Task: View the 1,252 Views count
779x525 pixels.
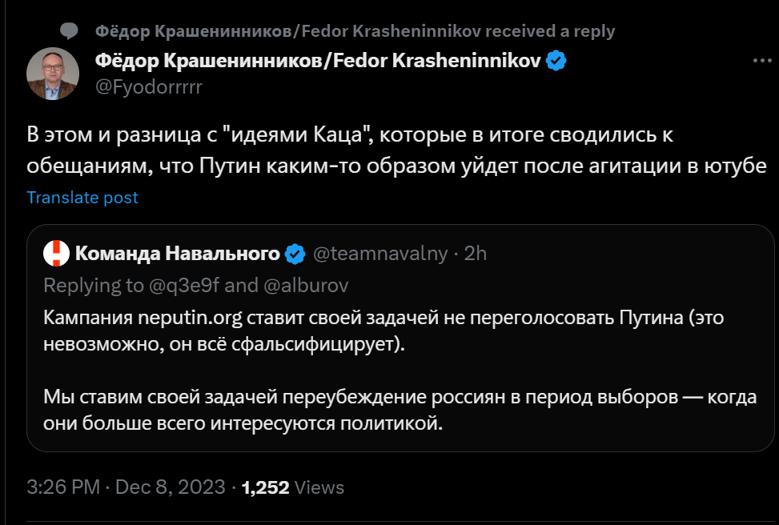Action: coord(293,487)
